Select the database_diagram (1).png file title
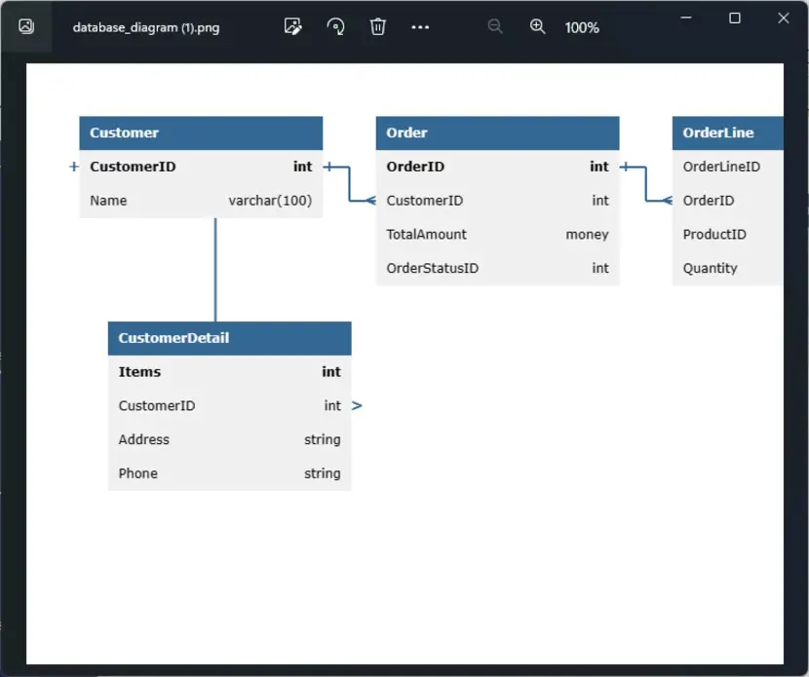This screenshot has width=809, height=677. coord(146,27)
